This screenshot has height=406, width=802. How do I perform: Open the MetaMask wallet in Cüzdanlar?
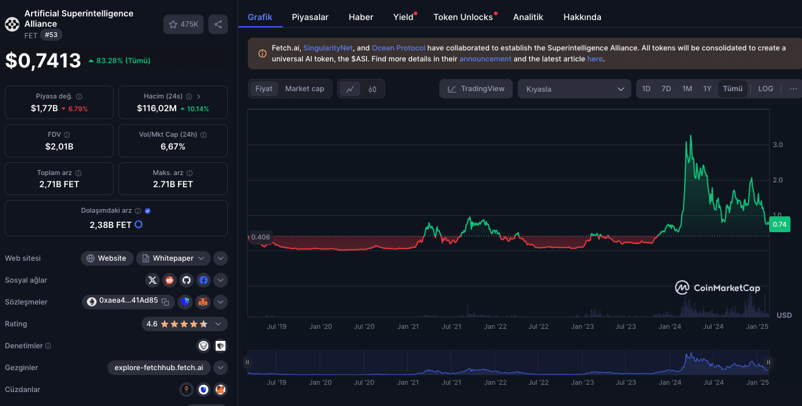point(221,390)
